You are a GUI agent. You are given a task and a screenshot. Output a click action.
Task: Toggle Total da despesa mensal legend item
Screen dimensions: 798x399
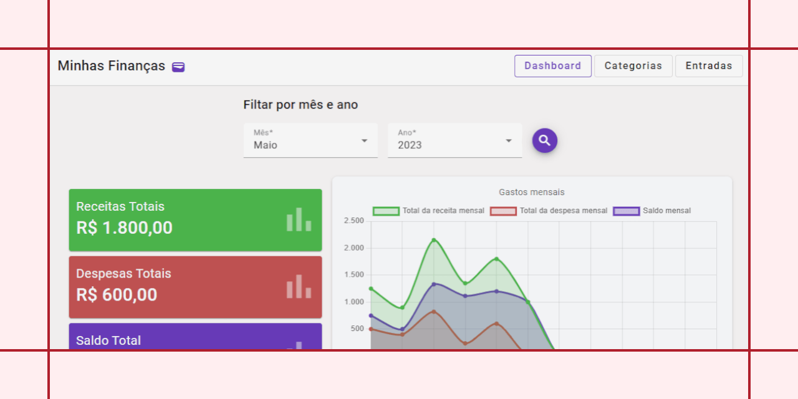point(549,211)
